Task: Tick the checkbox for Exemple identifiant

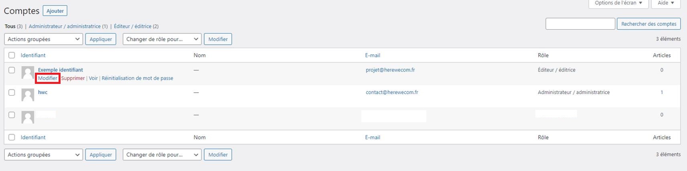Action: point(12,70)
